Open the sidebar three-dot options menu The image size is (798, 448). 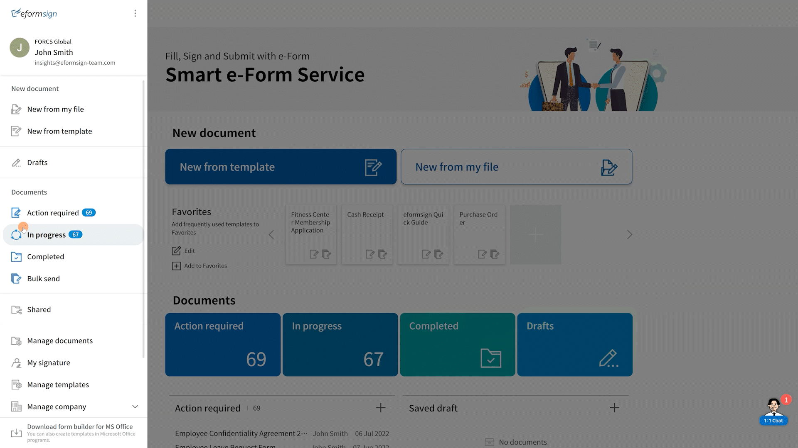135,13
